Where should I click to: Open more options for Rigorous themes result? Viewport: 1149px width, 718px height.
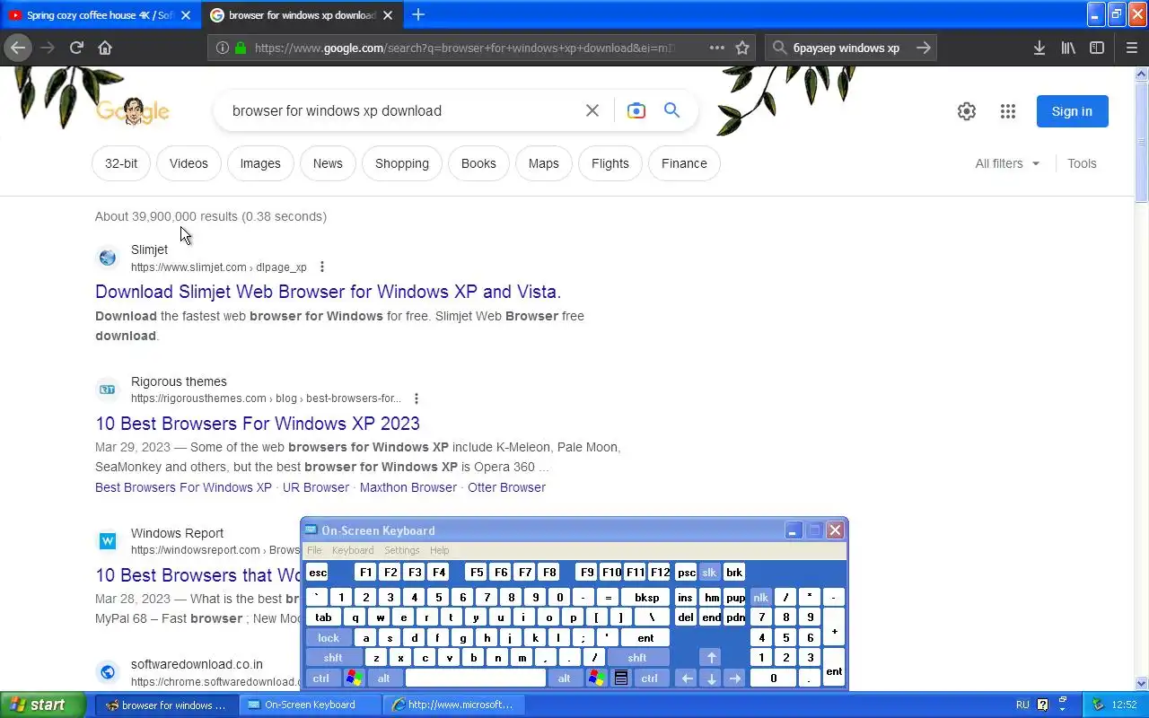click(417, 398)
